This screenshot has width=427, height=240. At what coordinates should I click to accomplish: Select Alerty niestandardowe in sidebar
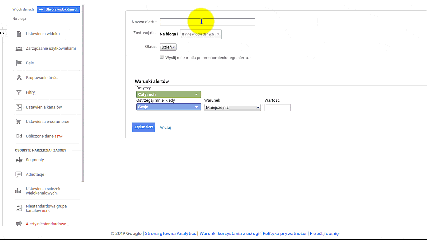click(46, 224)
